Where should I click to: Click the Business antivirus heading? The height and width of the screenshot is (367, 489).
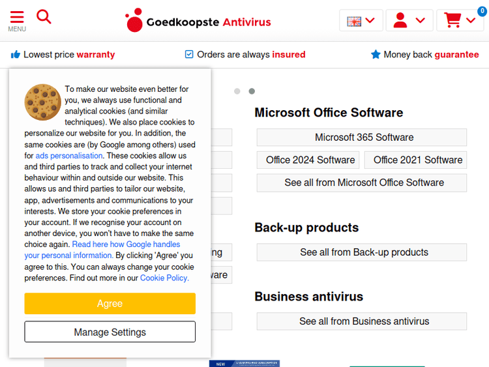[309, 297]
